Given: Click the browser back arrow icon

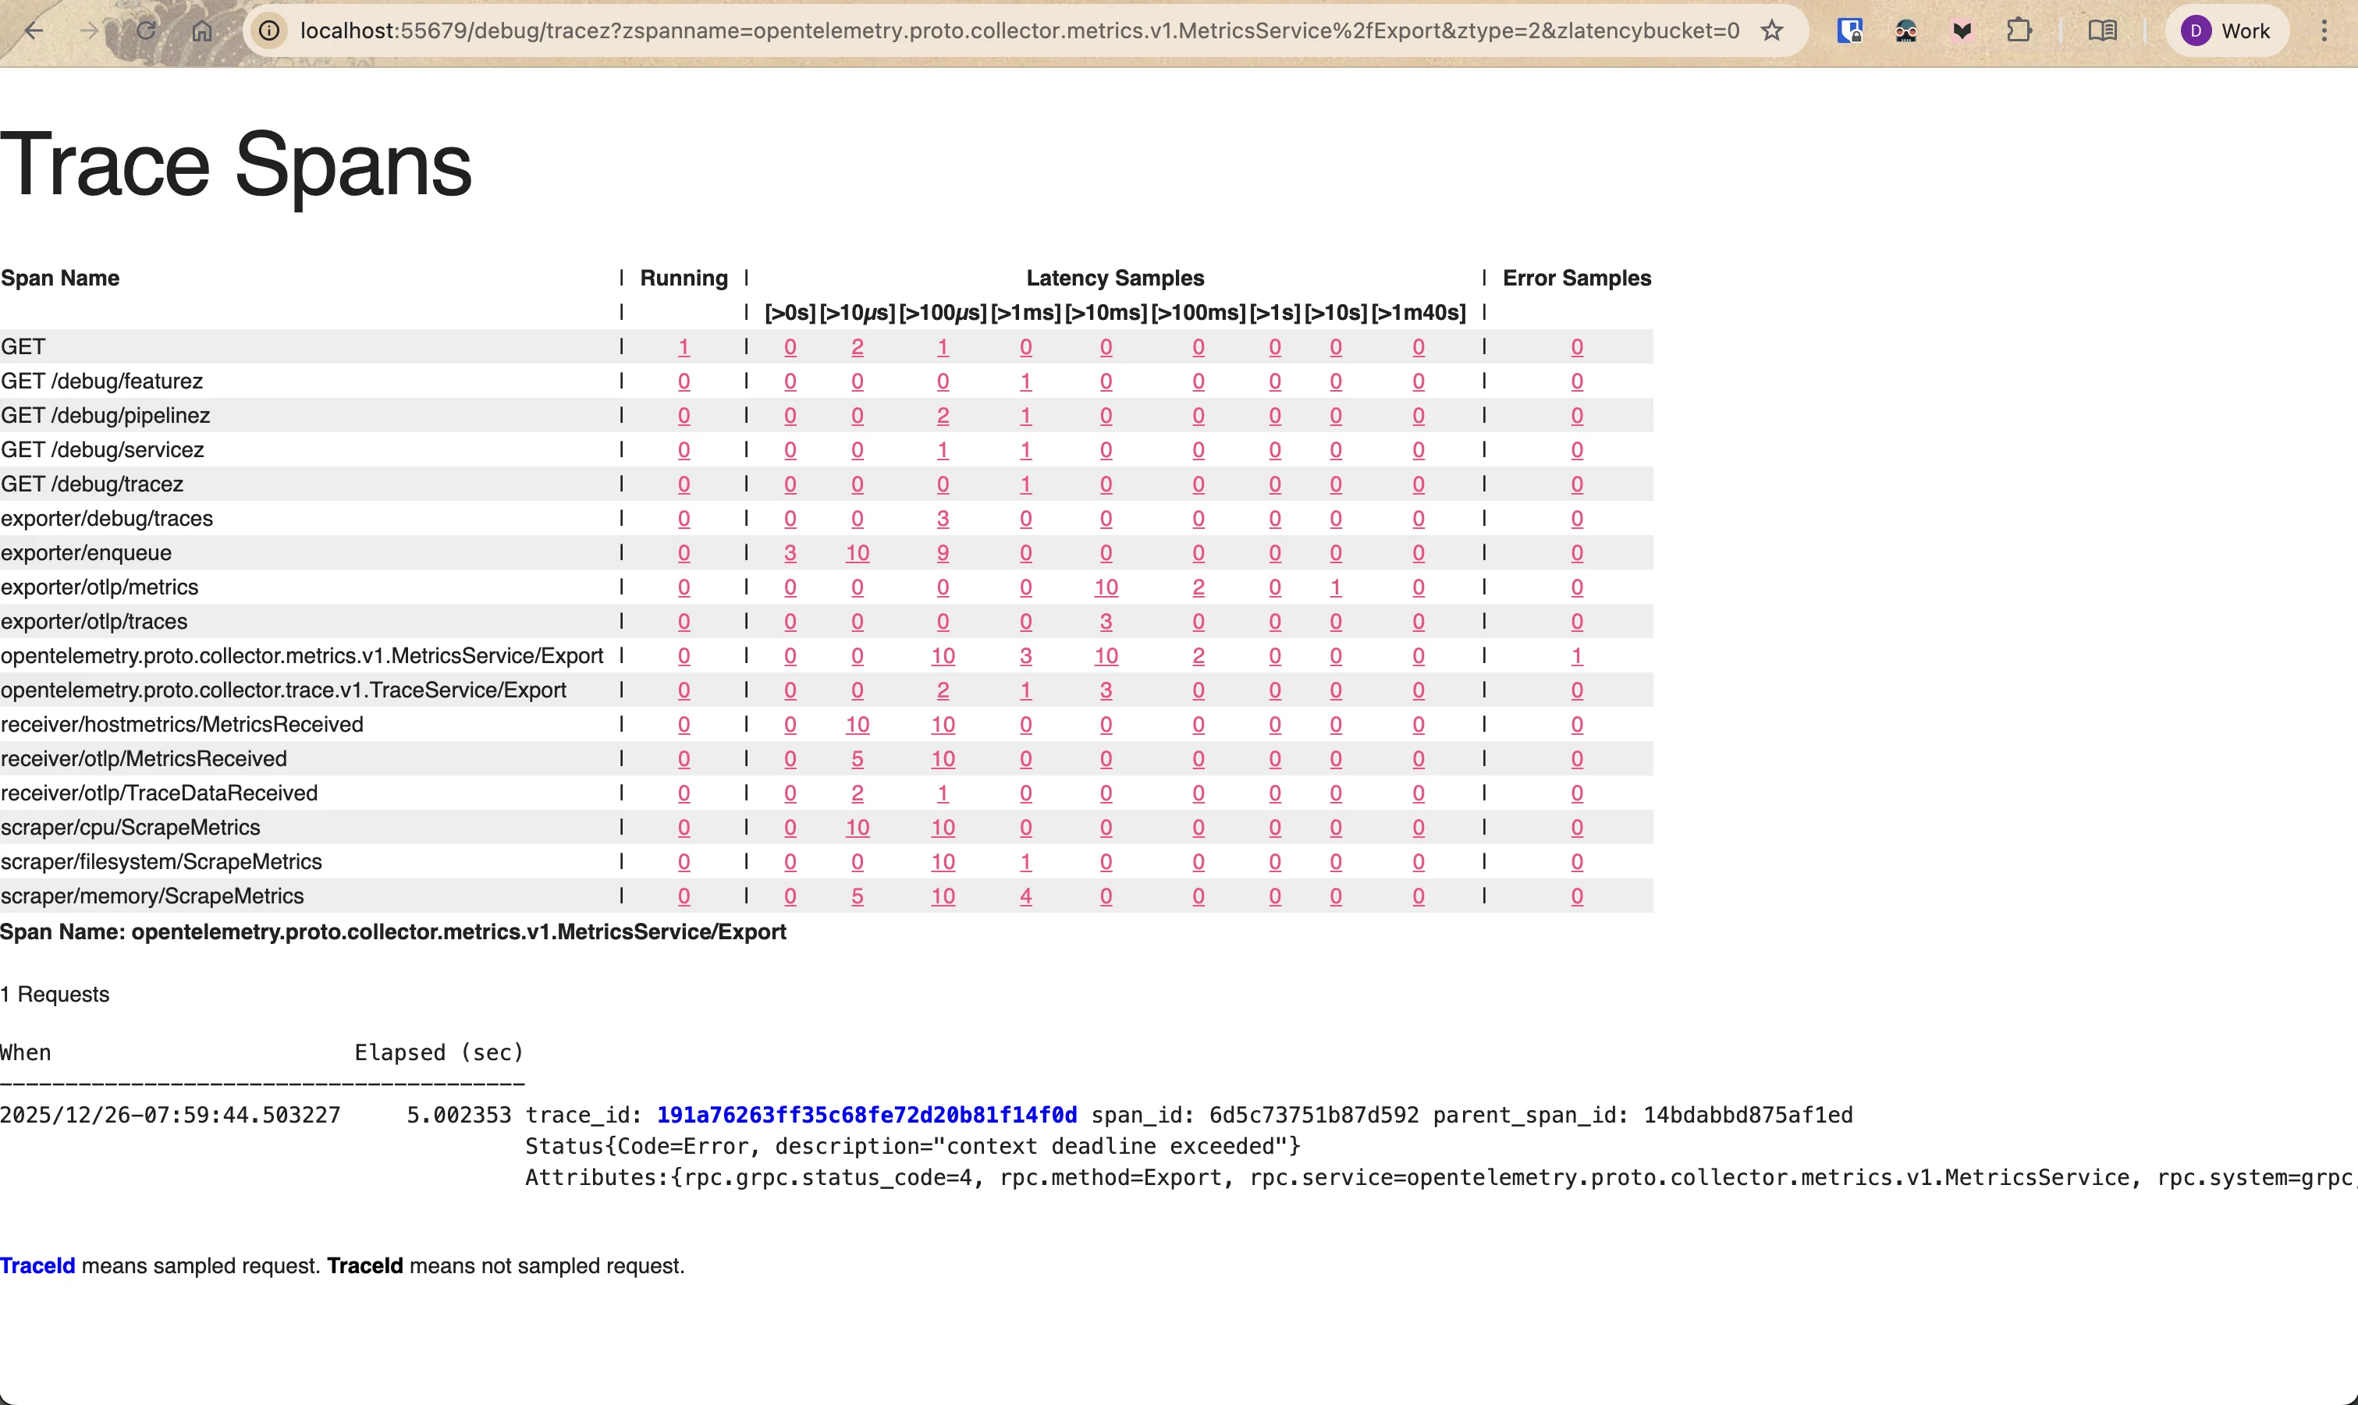Looking at the screenshot, I should [34, 30].
